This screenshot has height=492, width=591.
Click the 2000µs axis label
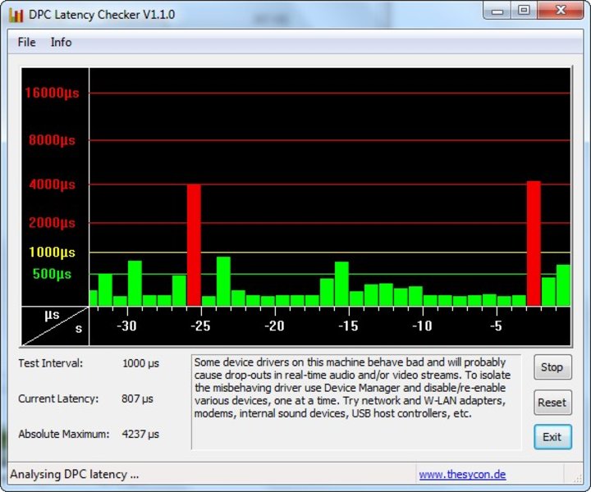(52, 223)
